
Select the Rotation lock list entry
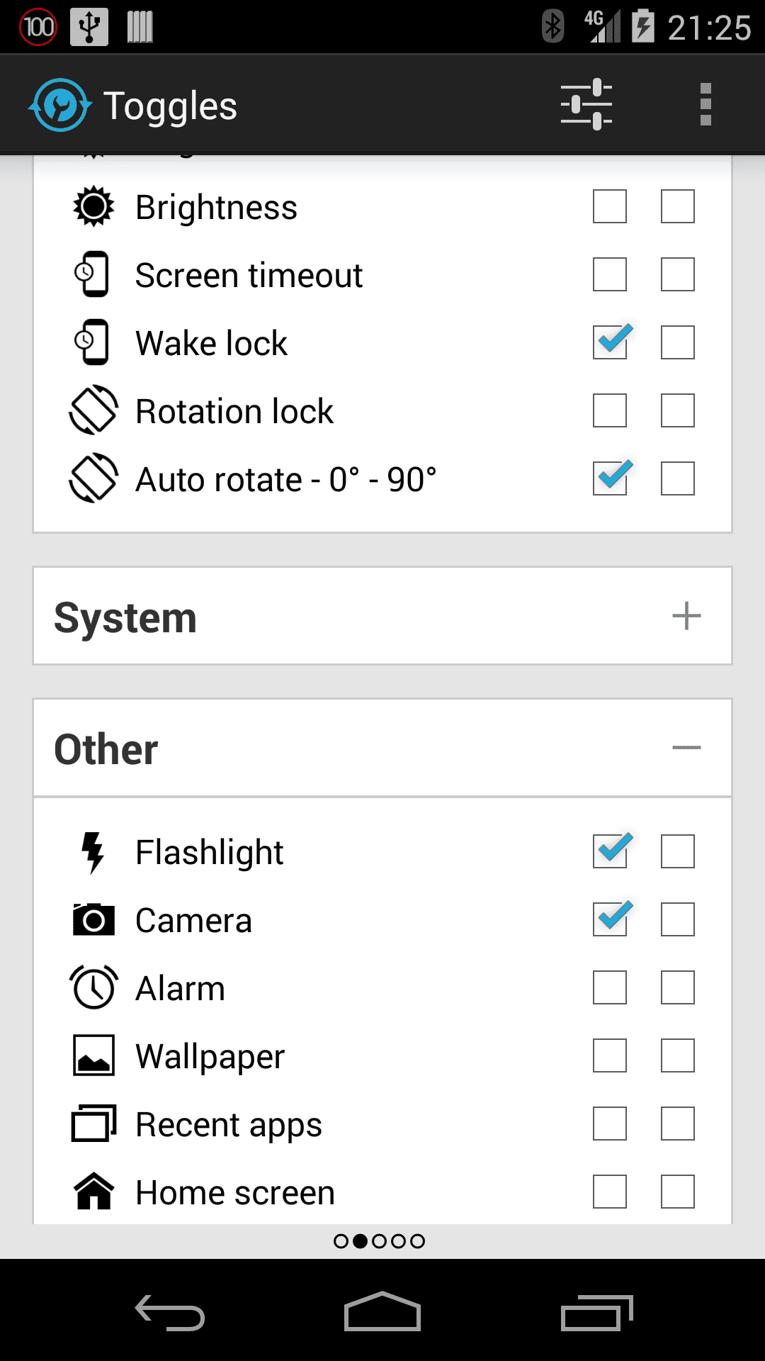coord(234,411)
